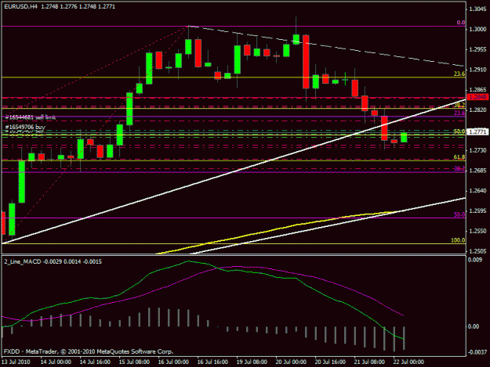Click the 1.2820 price axis label
Screen dimensions: 490x367
[x=477, y=110]
